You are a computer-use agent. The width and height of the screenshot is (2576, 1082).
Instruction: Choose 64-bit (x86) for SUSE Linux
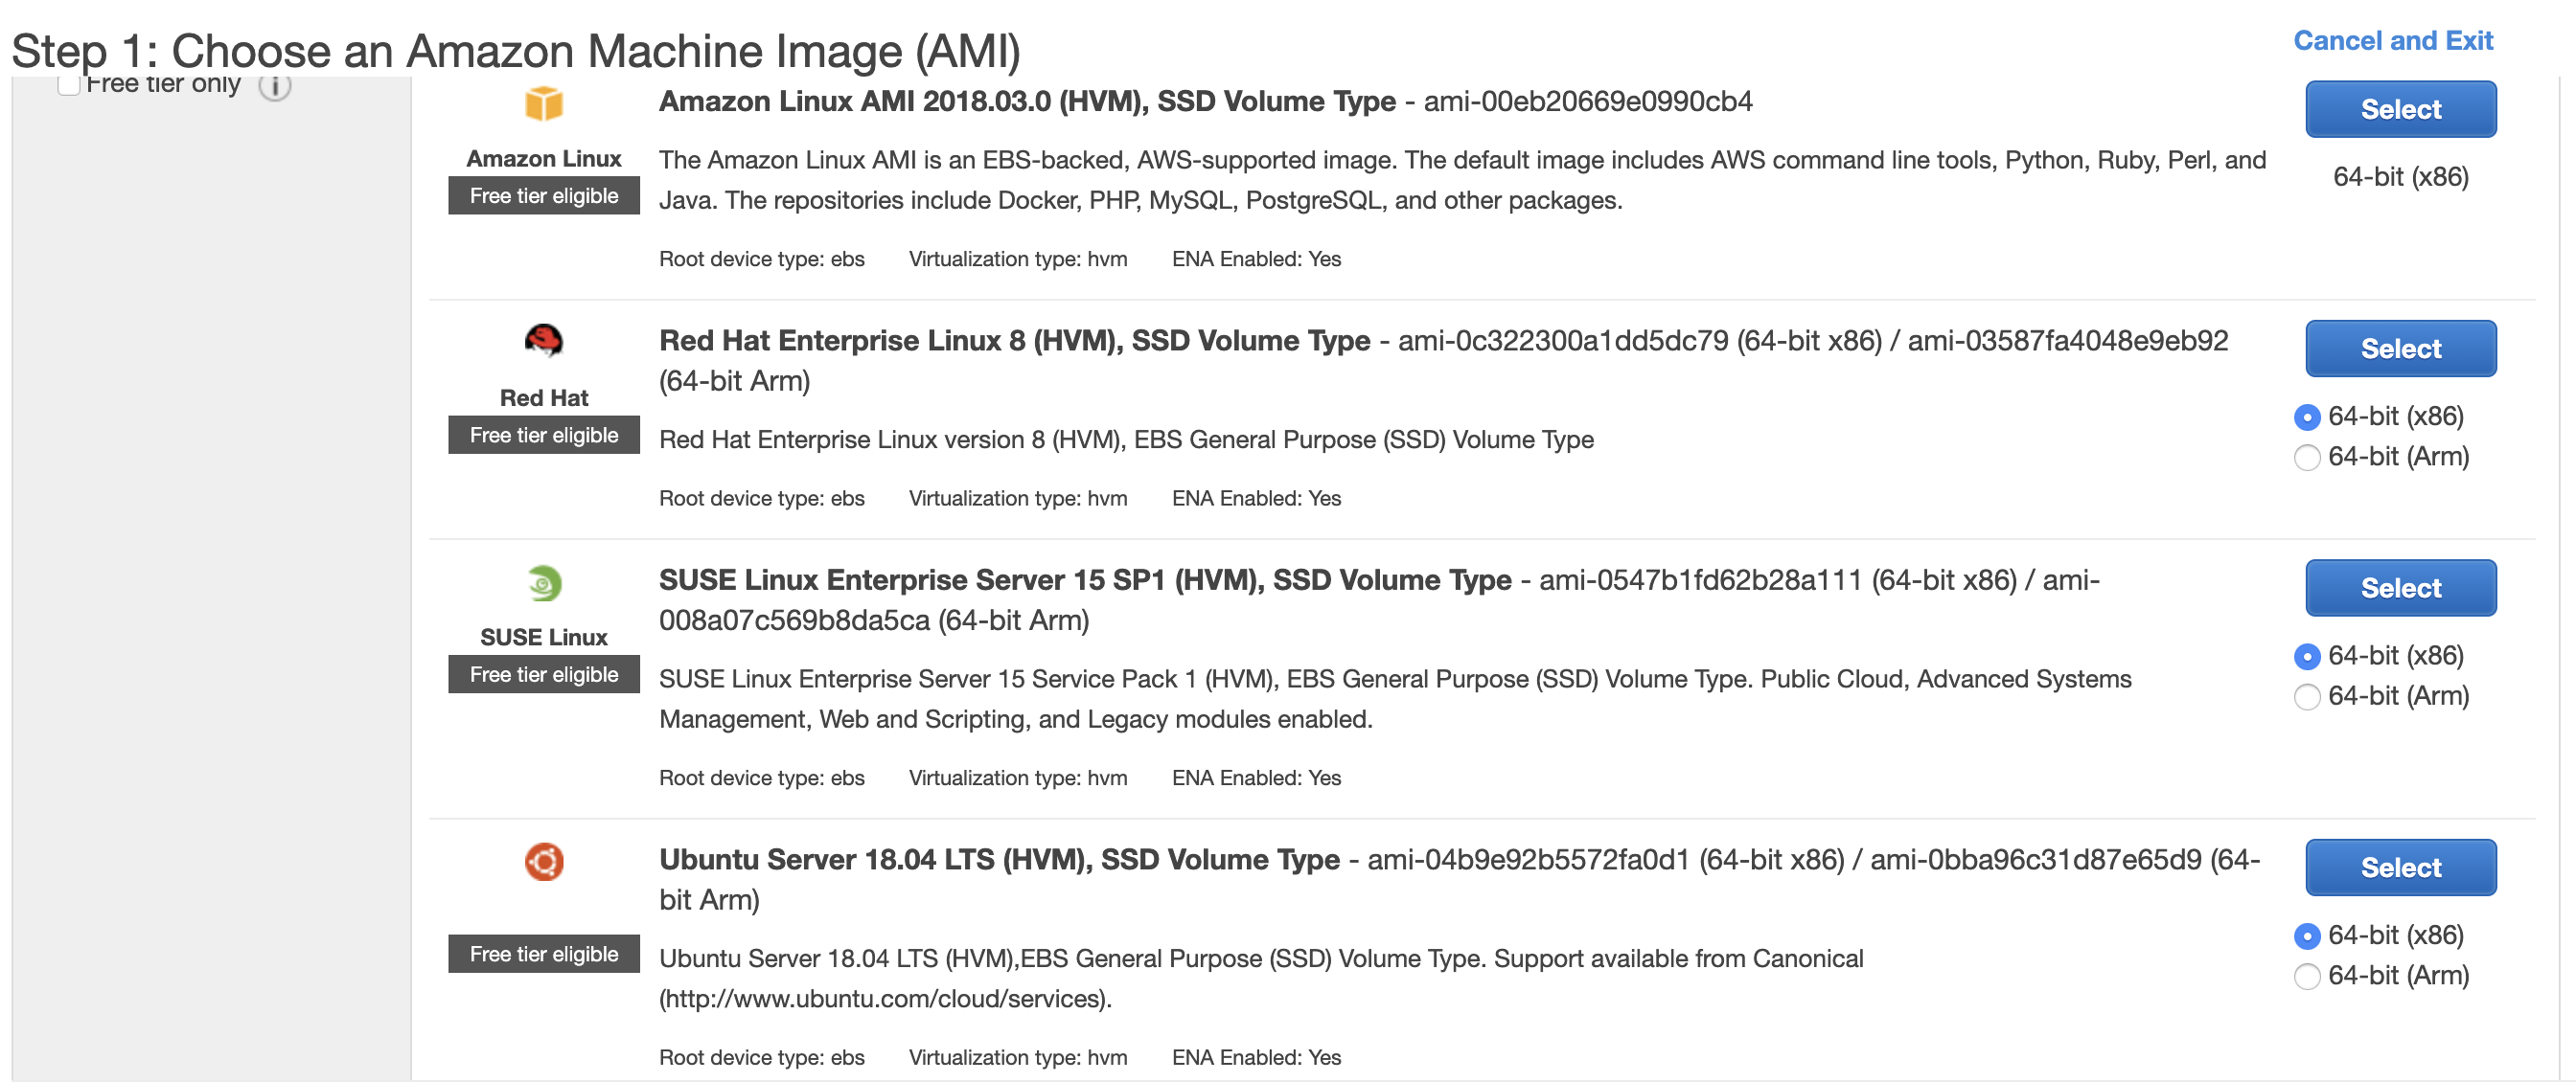[x=2306, y=657]
